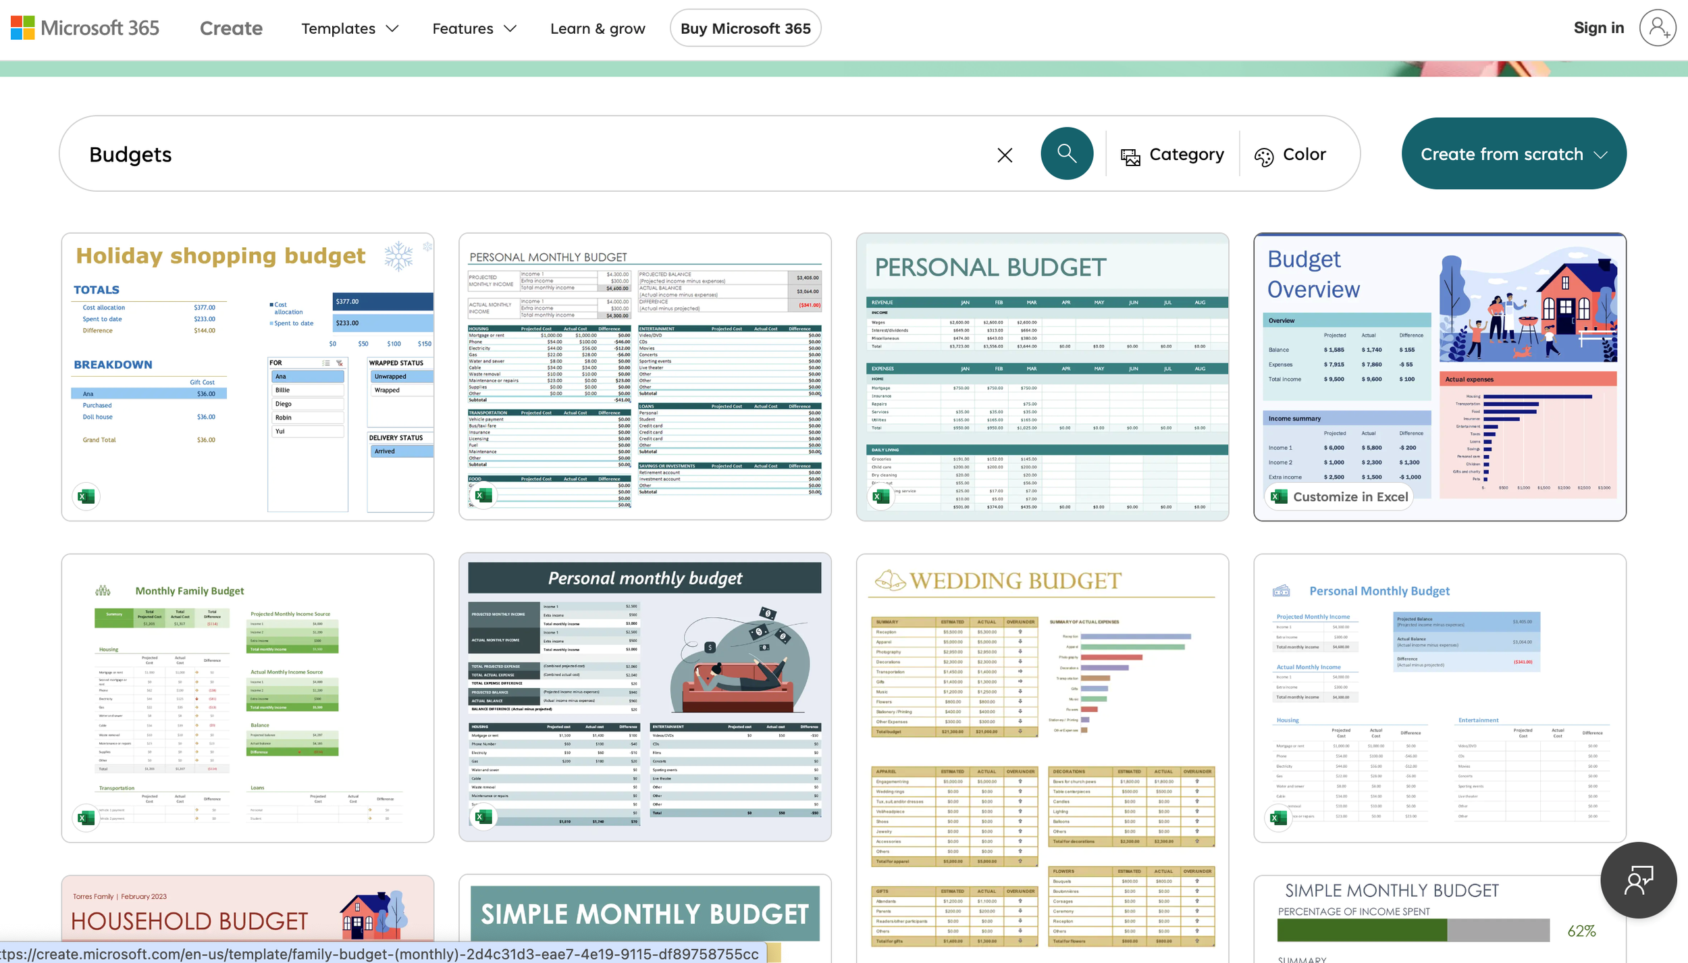This screenshot has width=1688, height=963.
Task: Open the feedback chat bubble button
Action: coord(1637,879)
